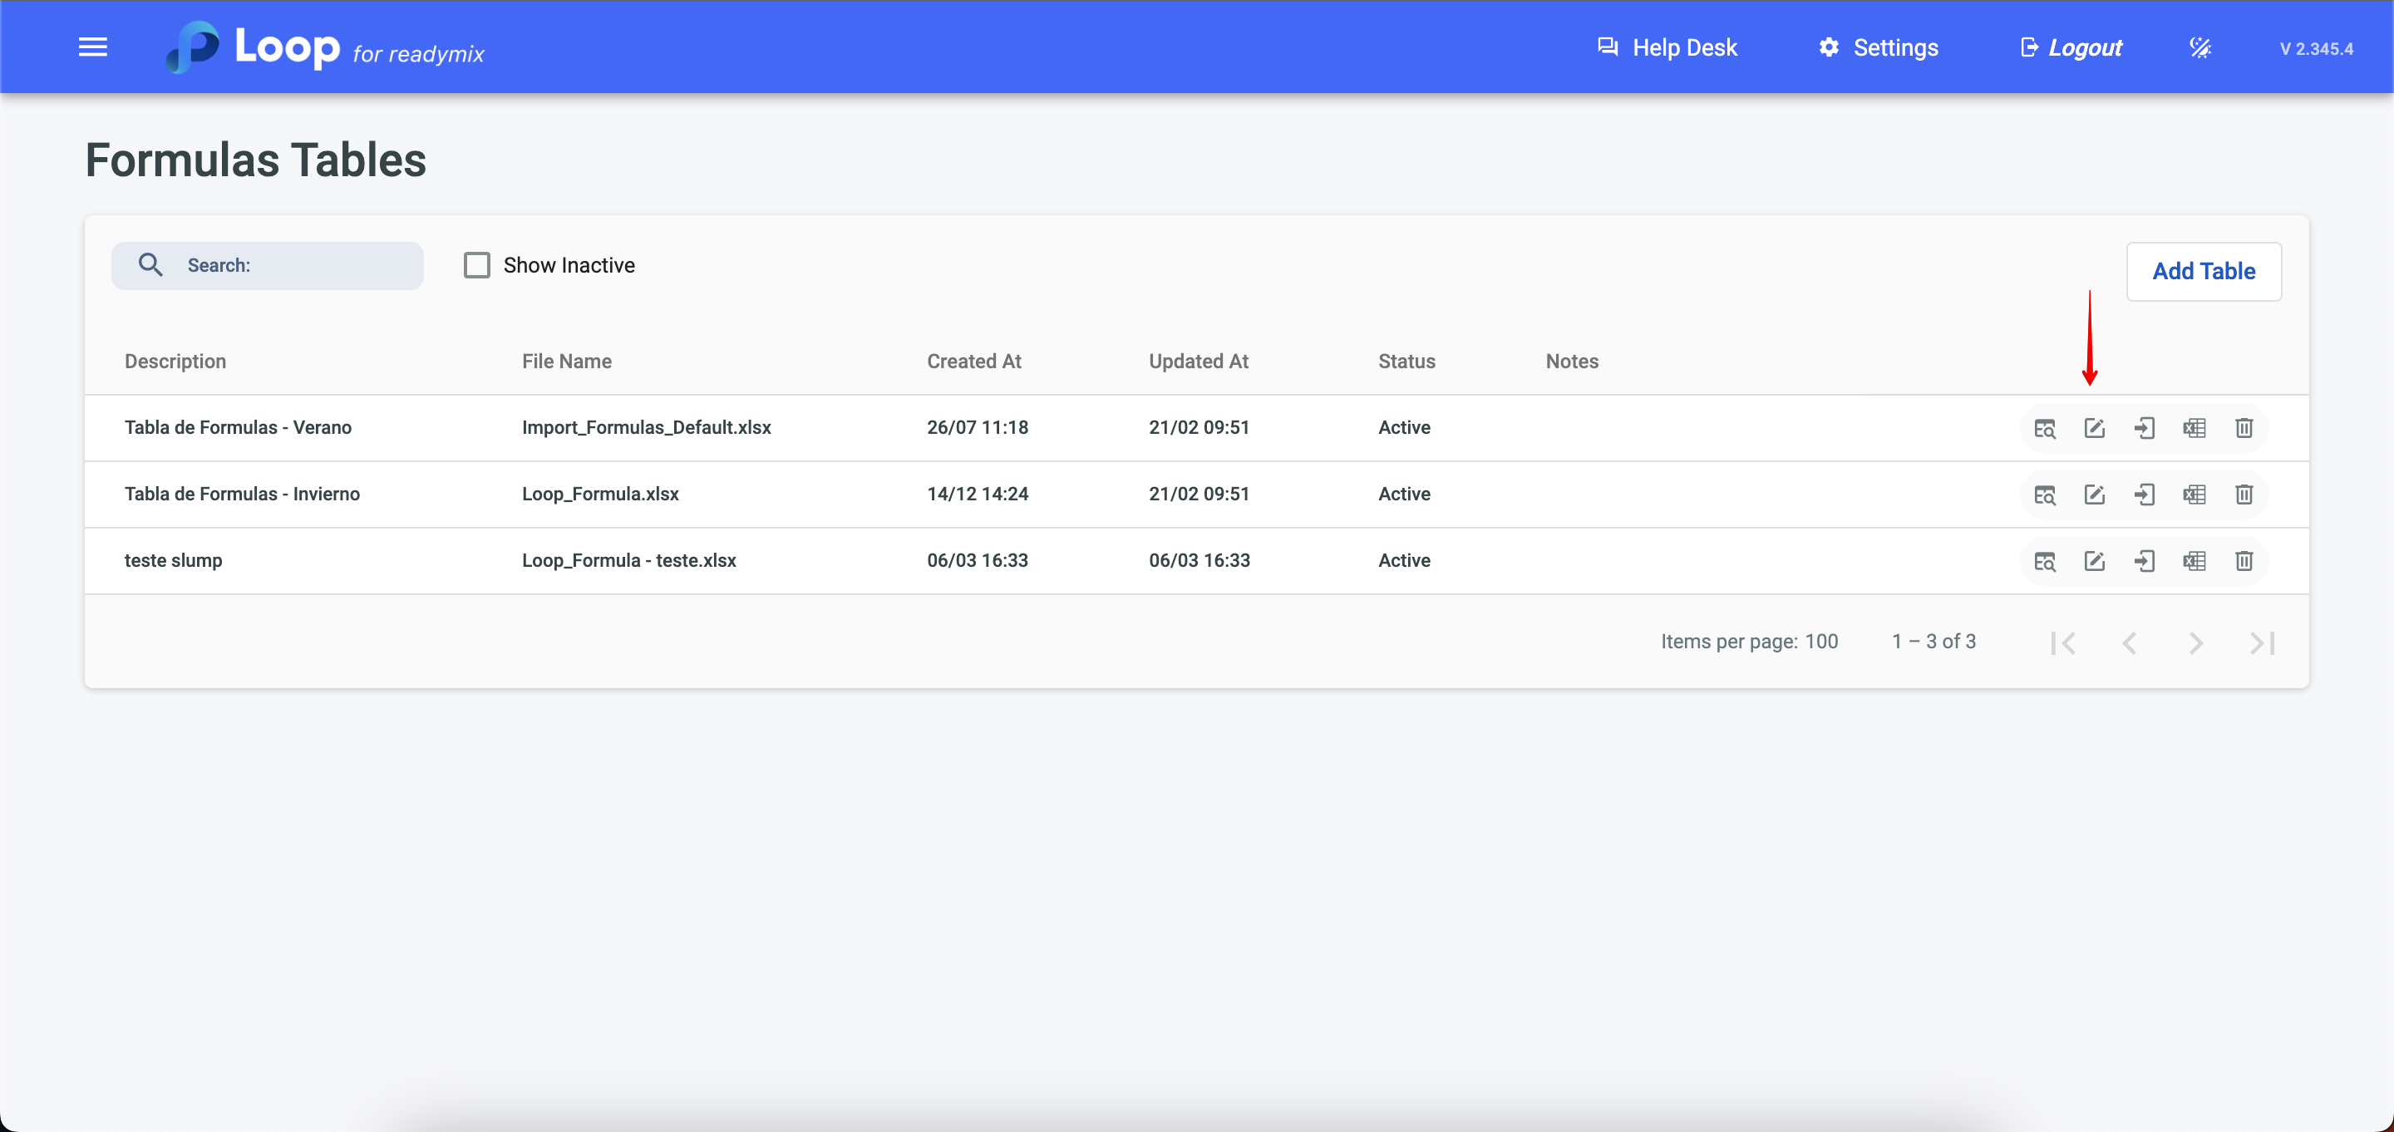The image size is (2394, 1132).
Task: Open preview icon for teste slump row
Action: point(2045,561)
